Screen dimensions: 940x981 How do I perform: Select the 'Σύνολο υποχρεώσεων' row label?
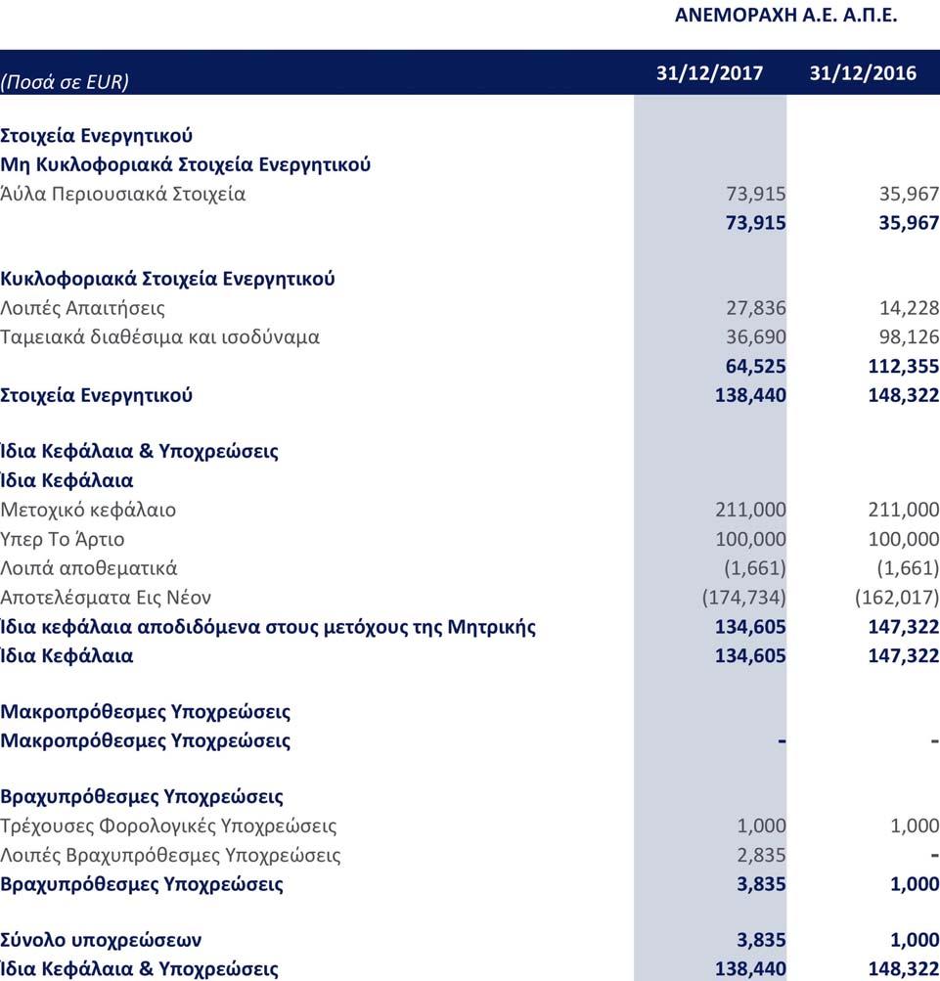(101, 940)
